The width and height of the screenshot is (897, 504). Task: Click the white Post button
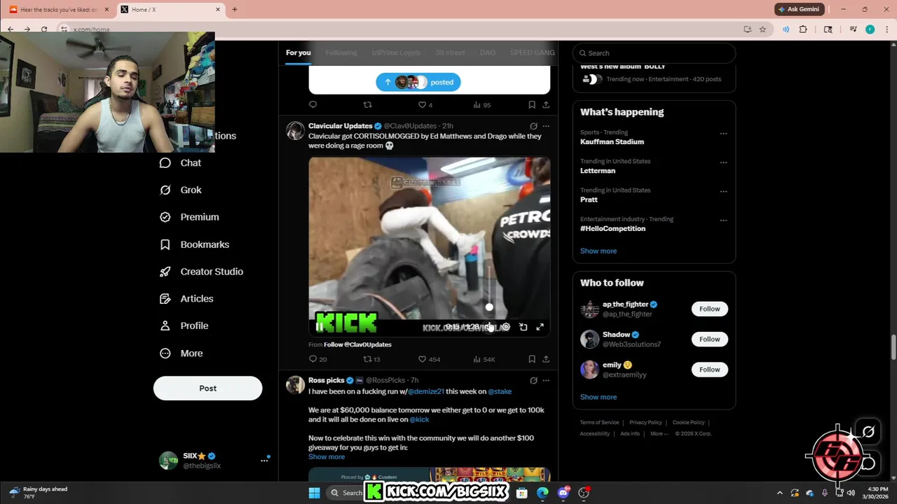[207, 388]
